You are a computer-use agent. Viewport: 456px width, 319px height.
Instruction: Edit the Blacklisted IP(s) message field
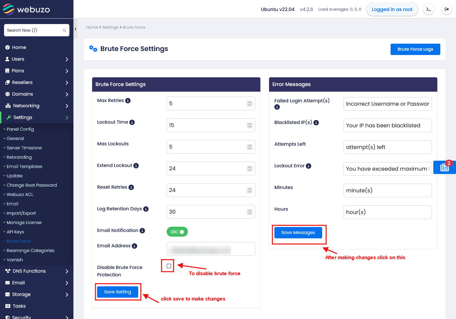pyautogui.click(x=388, y=126)
